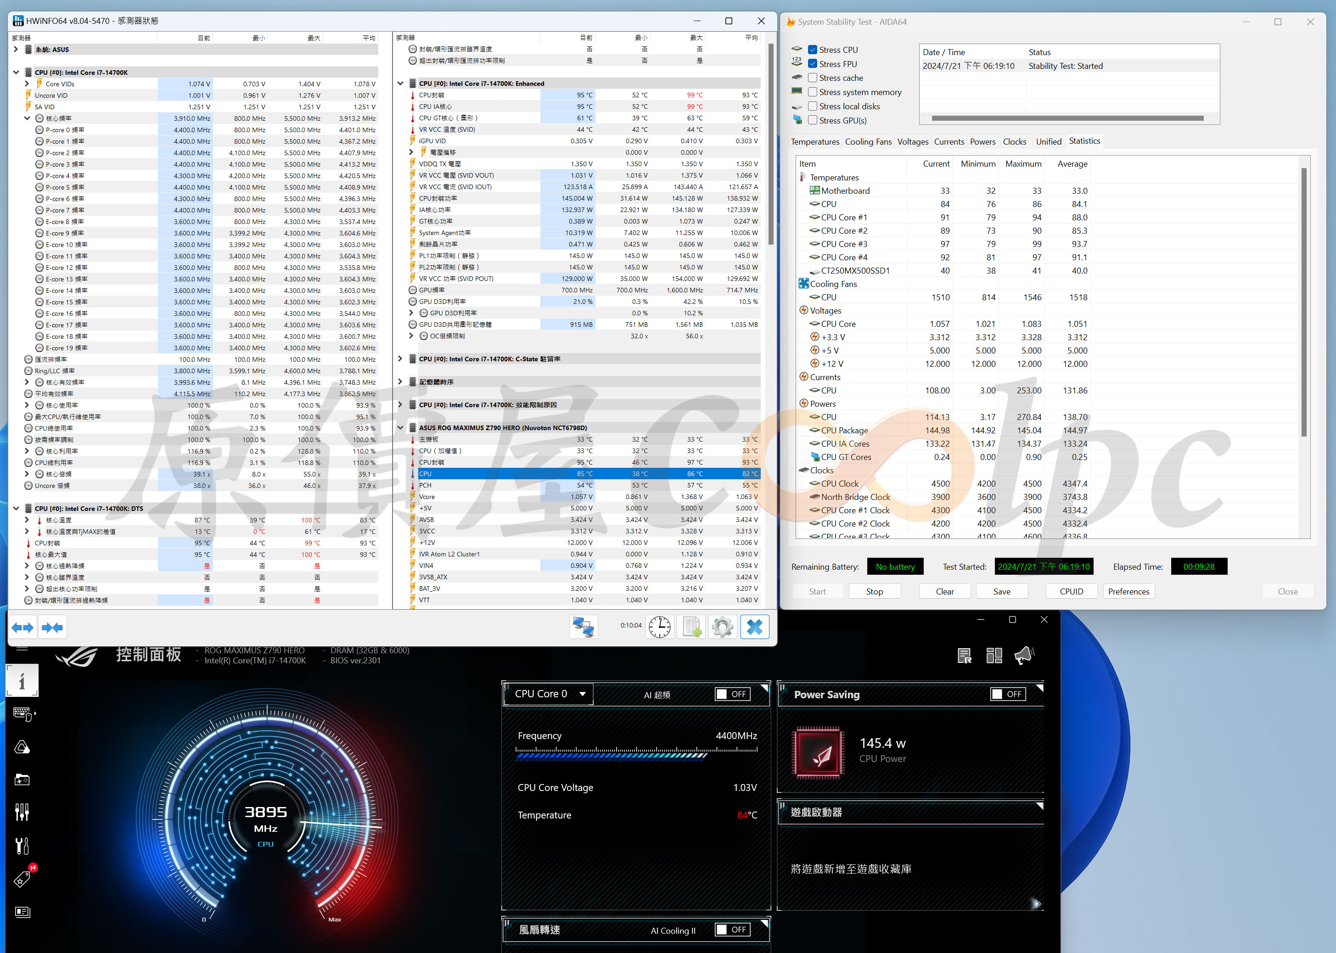The height and width of the screenshot is (953, 1336).
Task: Select highlighted CPU 85 °C sensor row
Action: coord(584,474)
